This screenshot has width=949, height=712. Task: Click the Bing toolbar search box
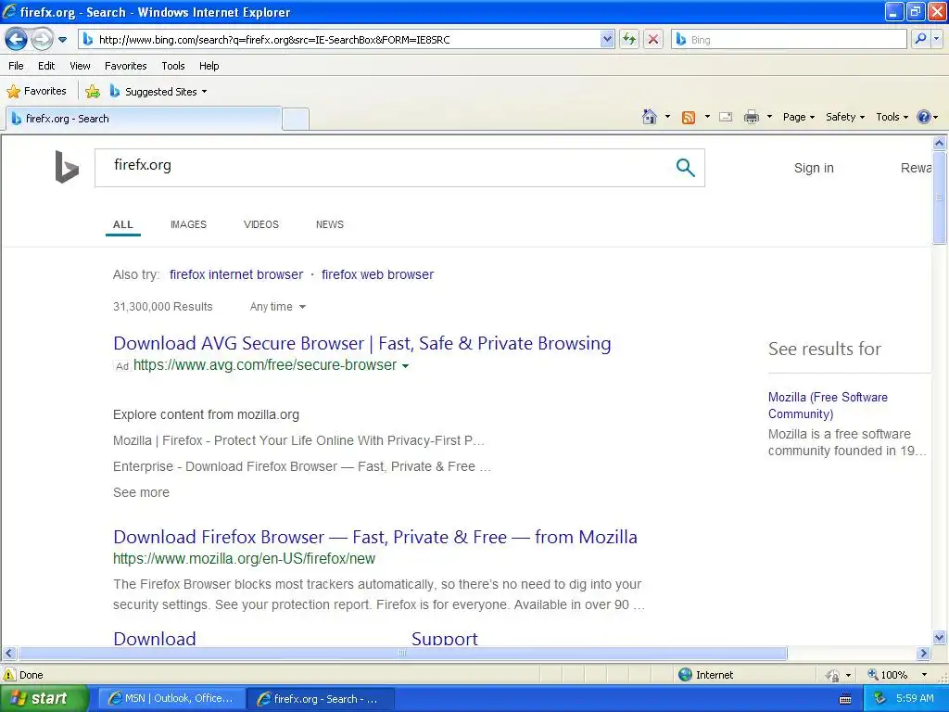pyautogui.click(x=790, y=40)
